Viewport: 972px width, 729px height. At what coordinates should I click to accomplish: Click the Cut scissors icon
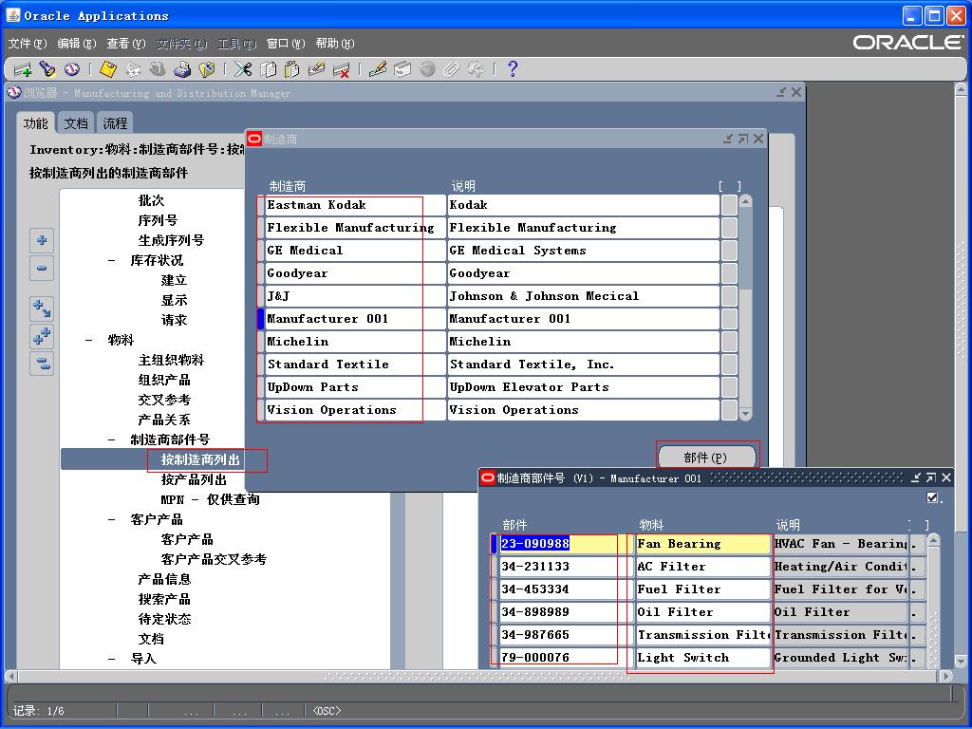point(243,69)
